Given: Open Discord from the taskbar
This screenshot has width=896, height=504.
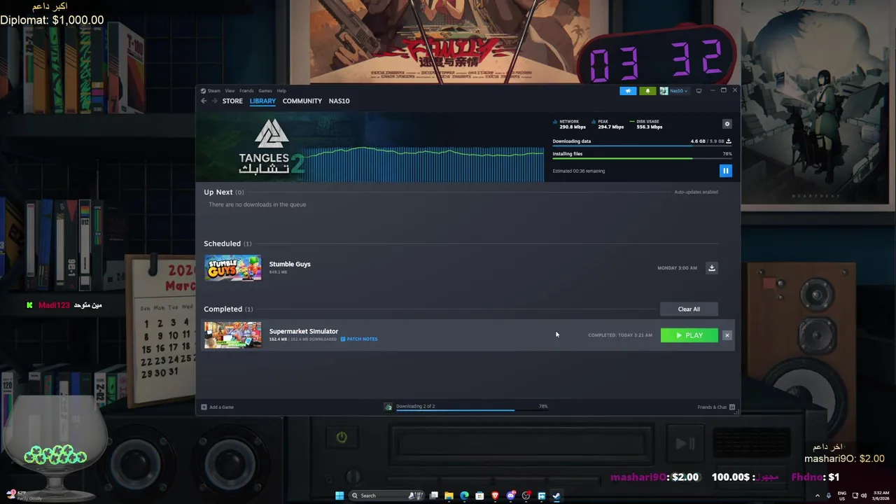Looking at the screenshot, I should click(x=511, y=496).
